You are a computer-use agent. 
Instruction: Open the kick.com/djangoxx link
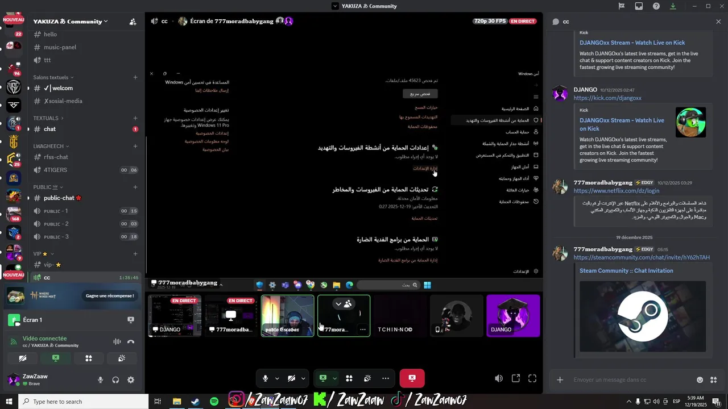coord(607,98)
